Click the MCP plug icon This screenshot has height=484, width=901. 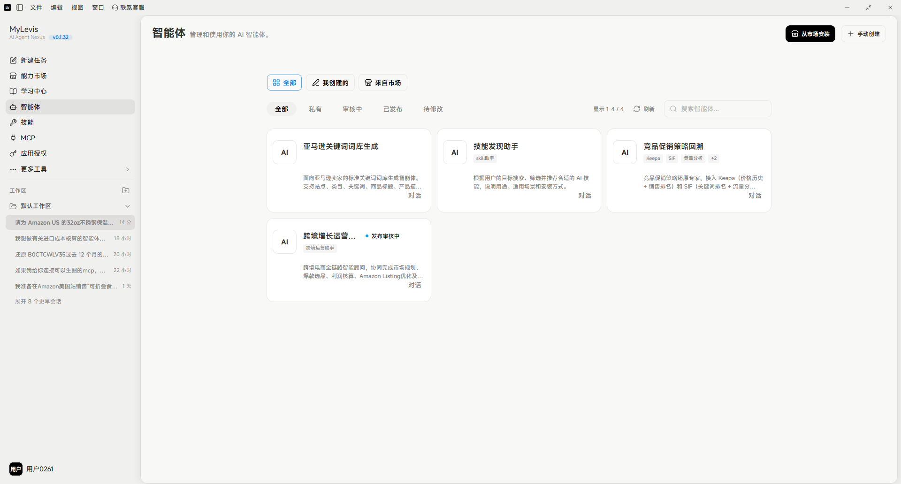13,138
